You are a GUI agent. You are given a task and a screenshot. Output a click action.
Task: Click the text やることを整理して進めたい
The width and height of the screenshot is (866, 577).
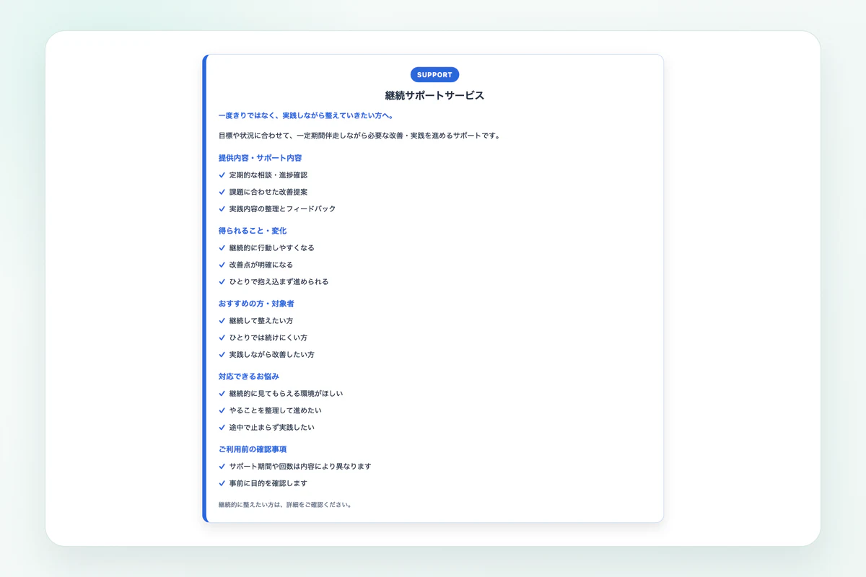coord(276,410)
